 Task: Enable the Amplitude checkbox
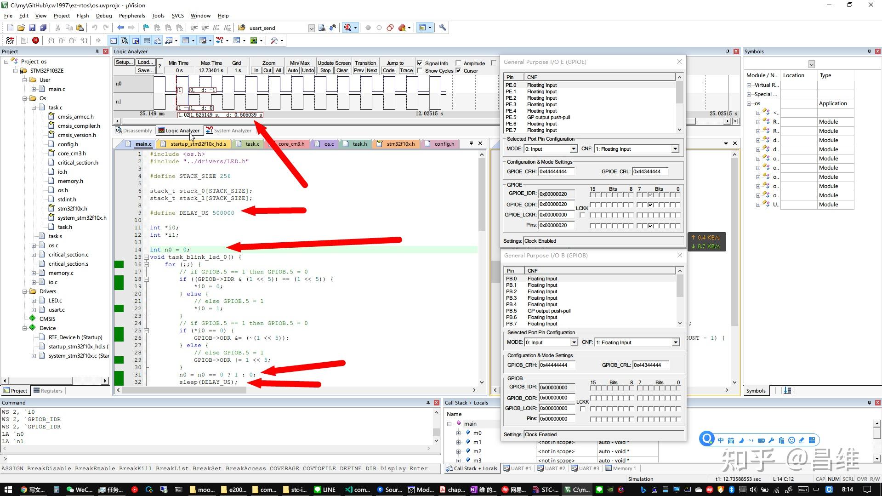point(458,63)
